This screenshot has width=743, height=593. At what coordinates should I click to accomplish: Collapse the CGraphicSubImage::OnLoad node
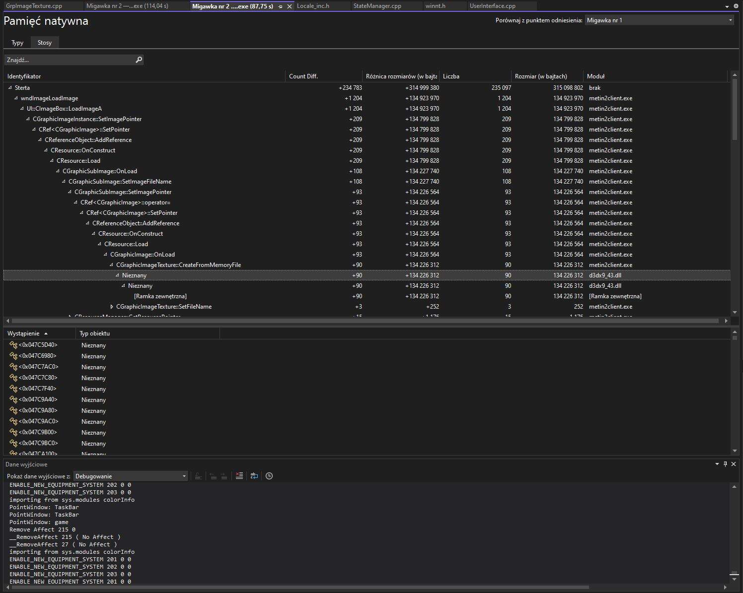point(58,171)
